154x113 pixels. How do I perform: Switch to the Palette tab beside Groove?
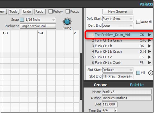(x=137, y=85)
